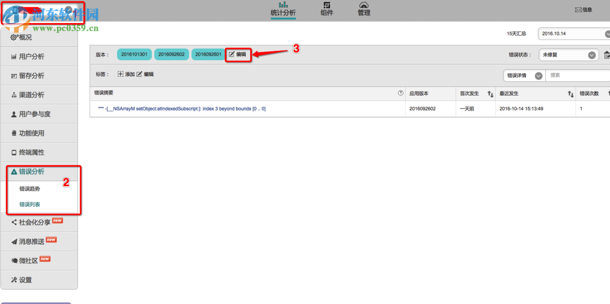This screenshot has height=304, width=610.
Task: Click app version cell 2016092602 in table
Action: 423,109
